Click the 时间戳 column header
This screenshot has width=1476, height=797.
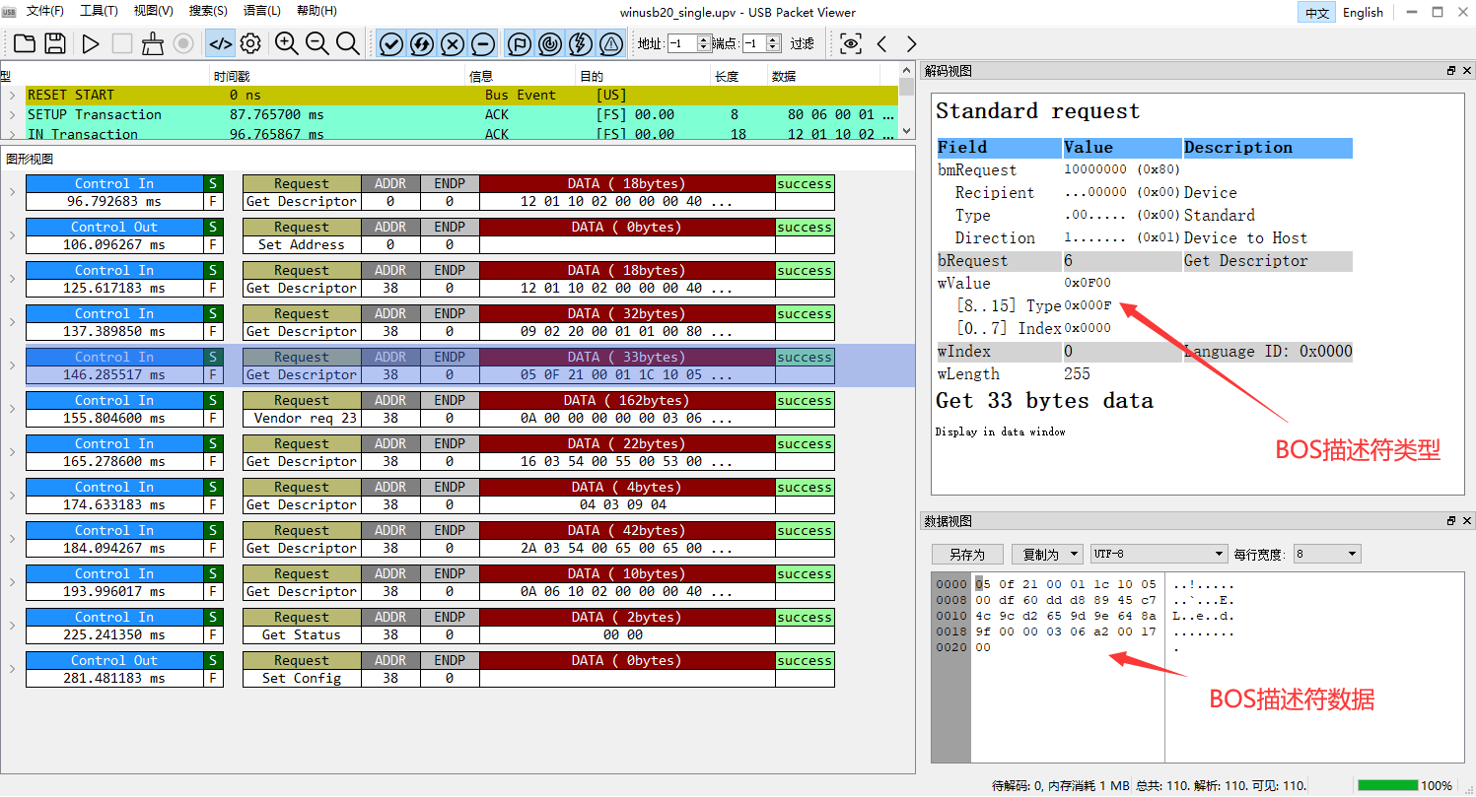click(337, 76)
